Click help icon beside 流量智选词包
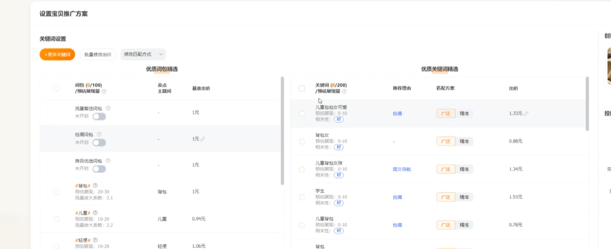 pyautogui.click(x=108, y=108)
